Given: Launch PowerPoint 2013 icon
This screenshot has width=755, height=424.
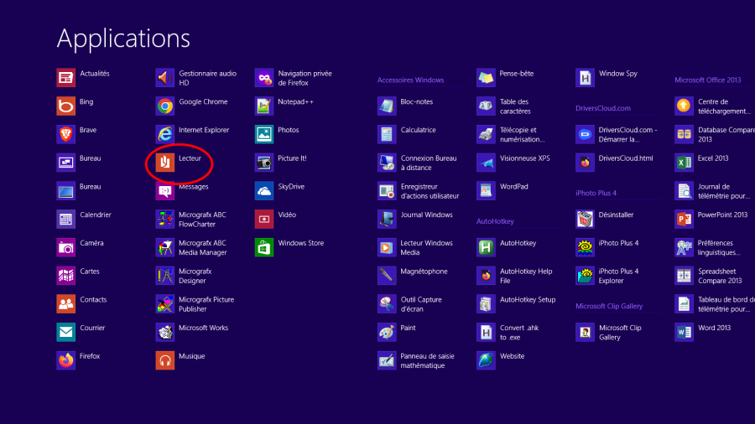Looking at the screenshot, I should (685, 220).
